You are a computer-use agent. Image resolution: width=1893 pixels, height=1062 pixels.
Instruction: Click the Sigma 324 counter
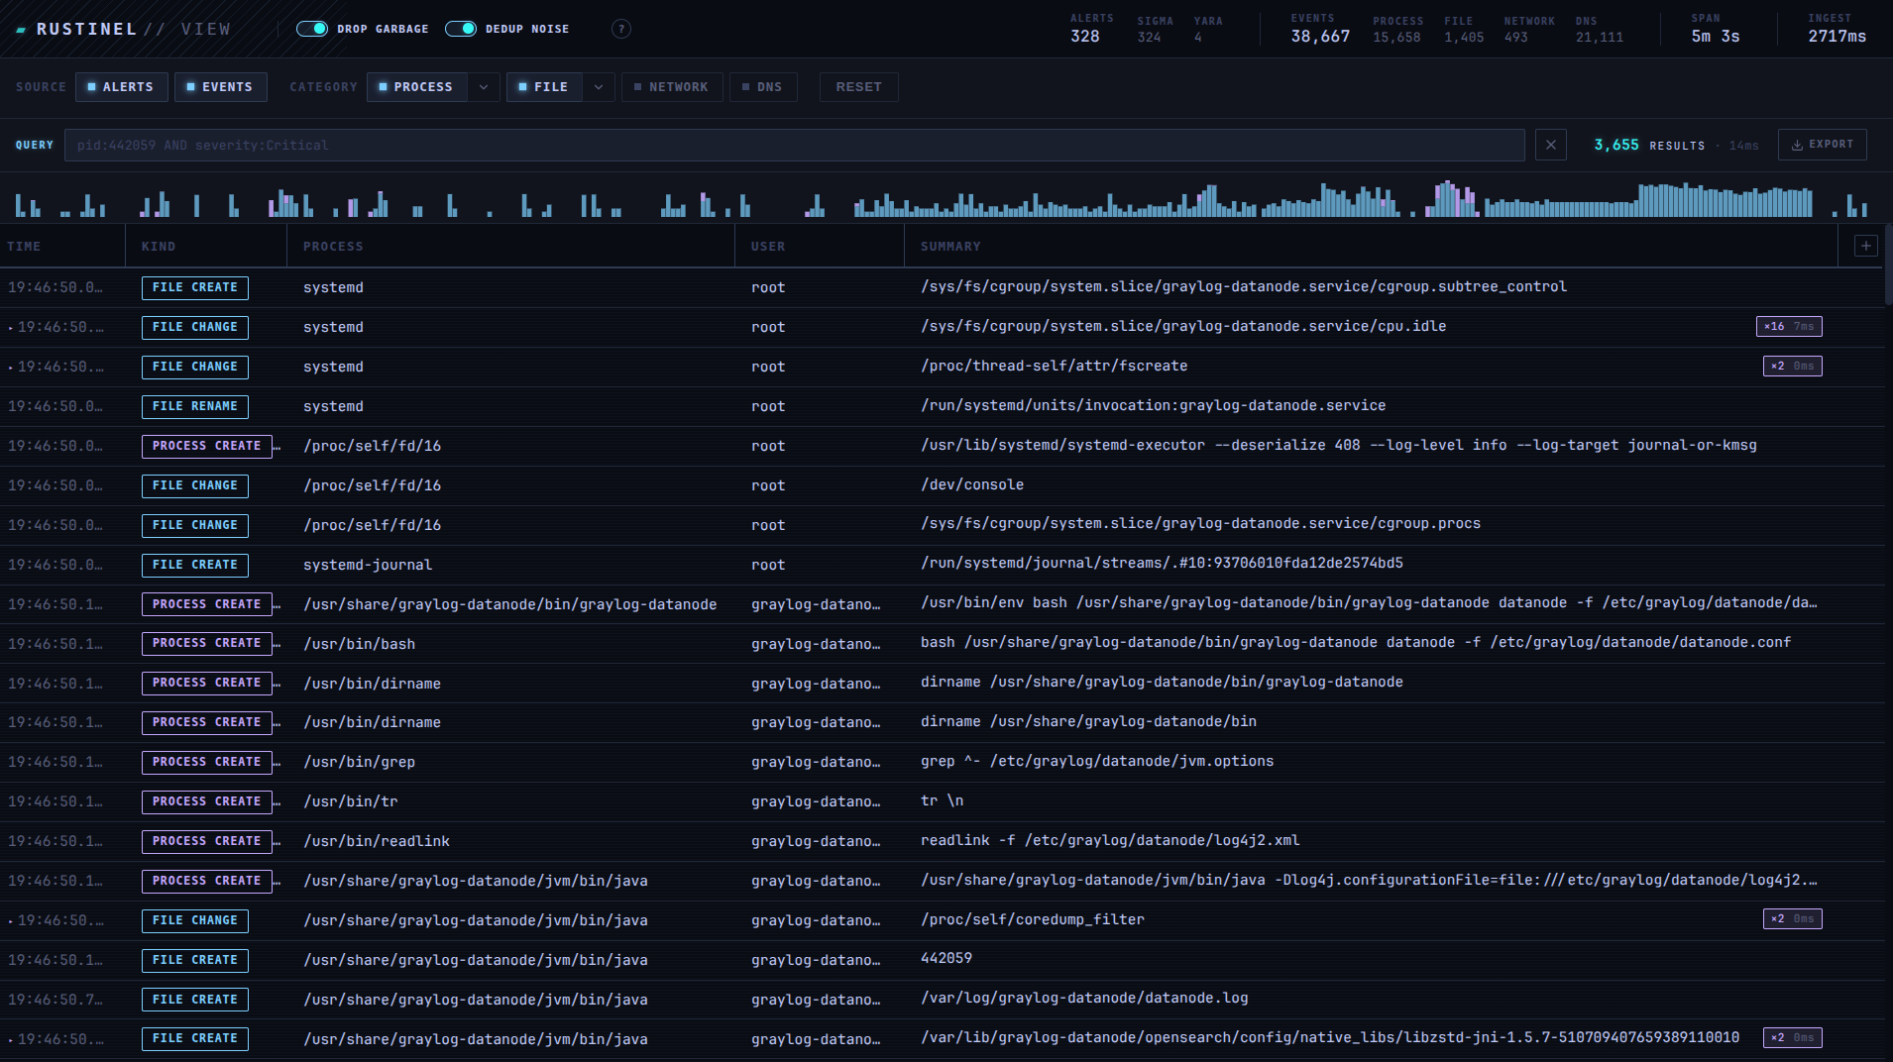point(1154,30)
